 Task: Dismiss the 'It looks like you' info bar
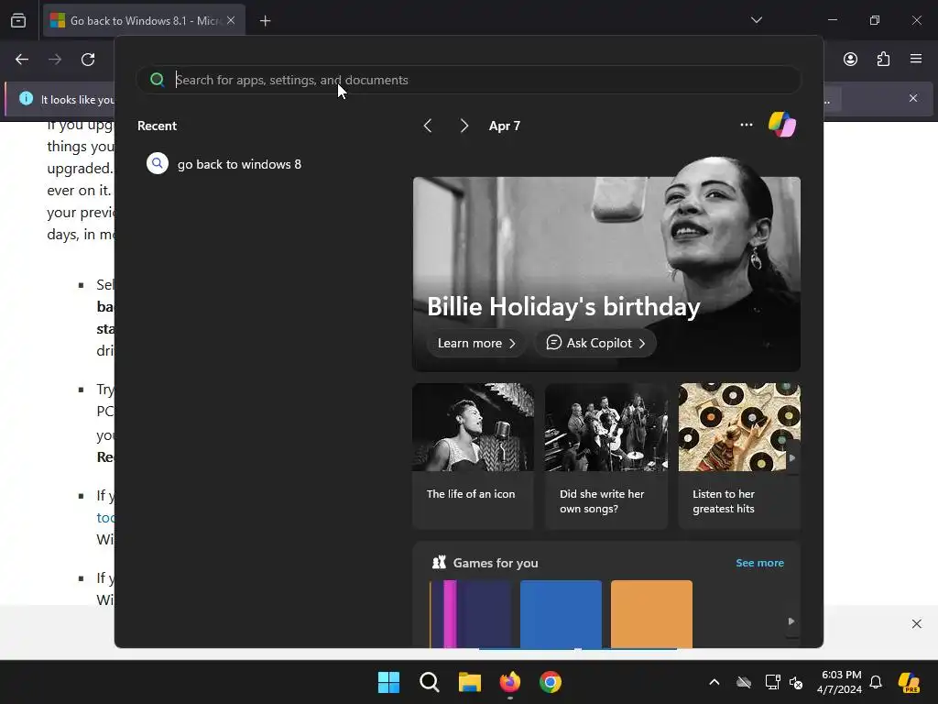pyautogui.click(x=913, y=98)
